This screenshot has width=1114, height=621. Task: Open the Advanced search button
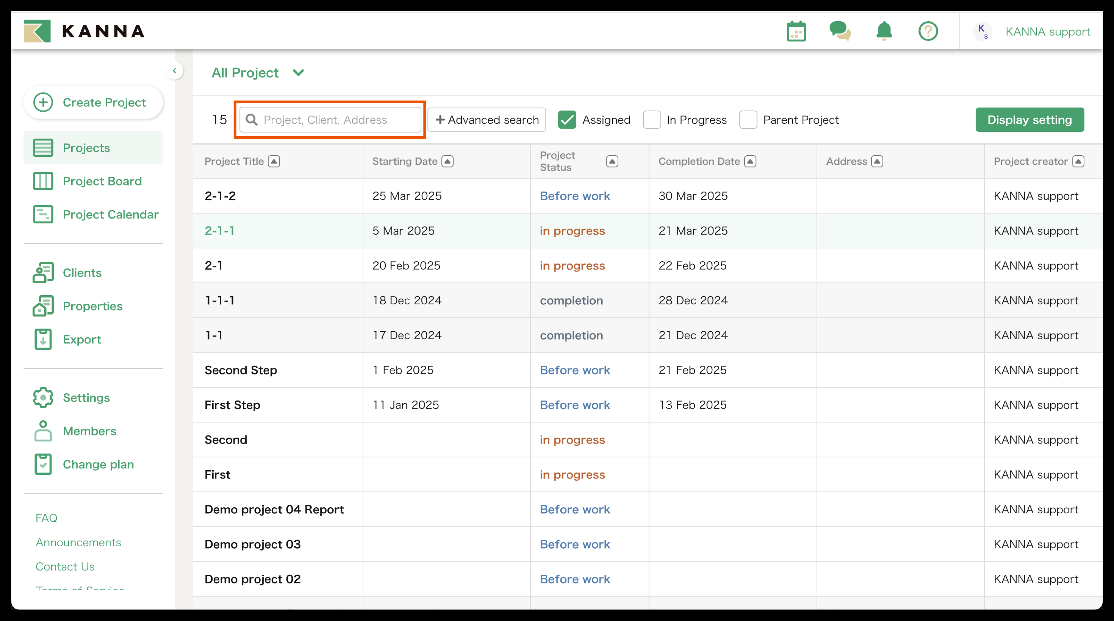click(x=487, y=120)
